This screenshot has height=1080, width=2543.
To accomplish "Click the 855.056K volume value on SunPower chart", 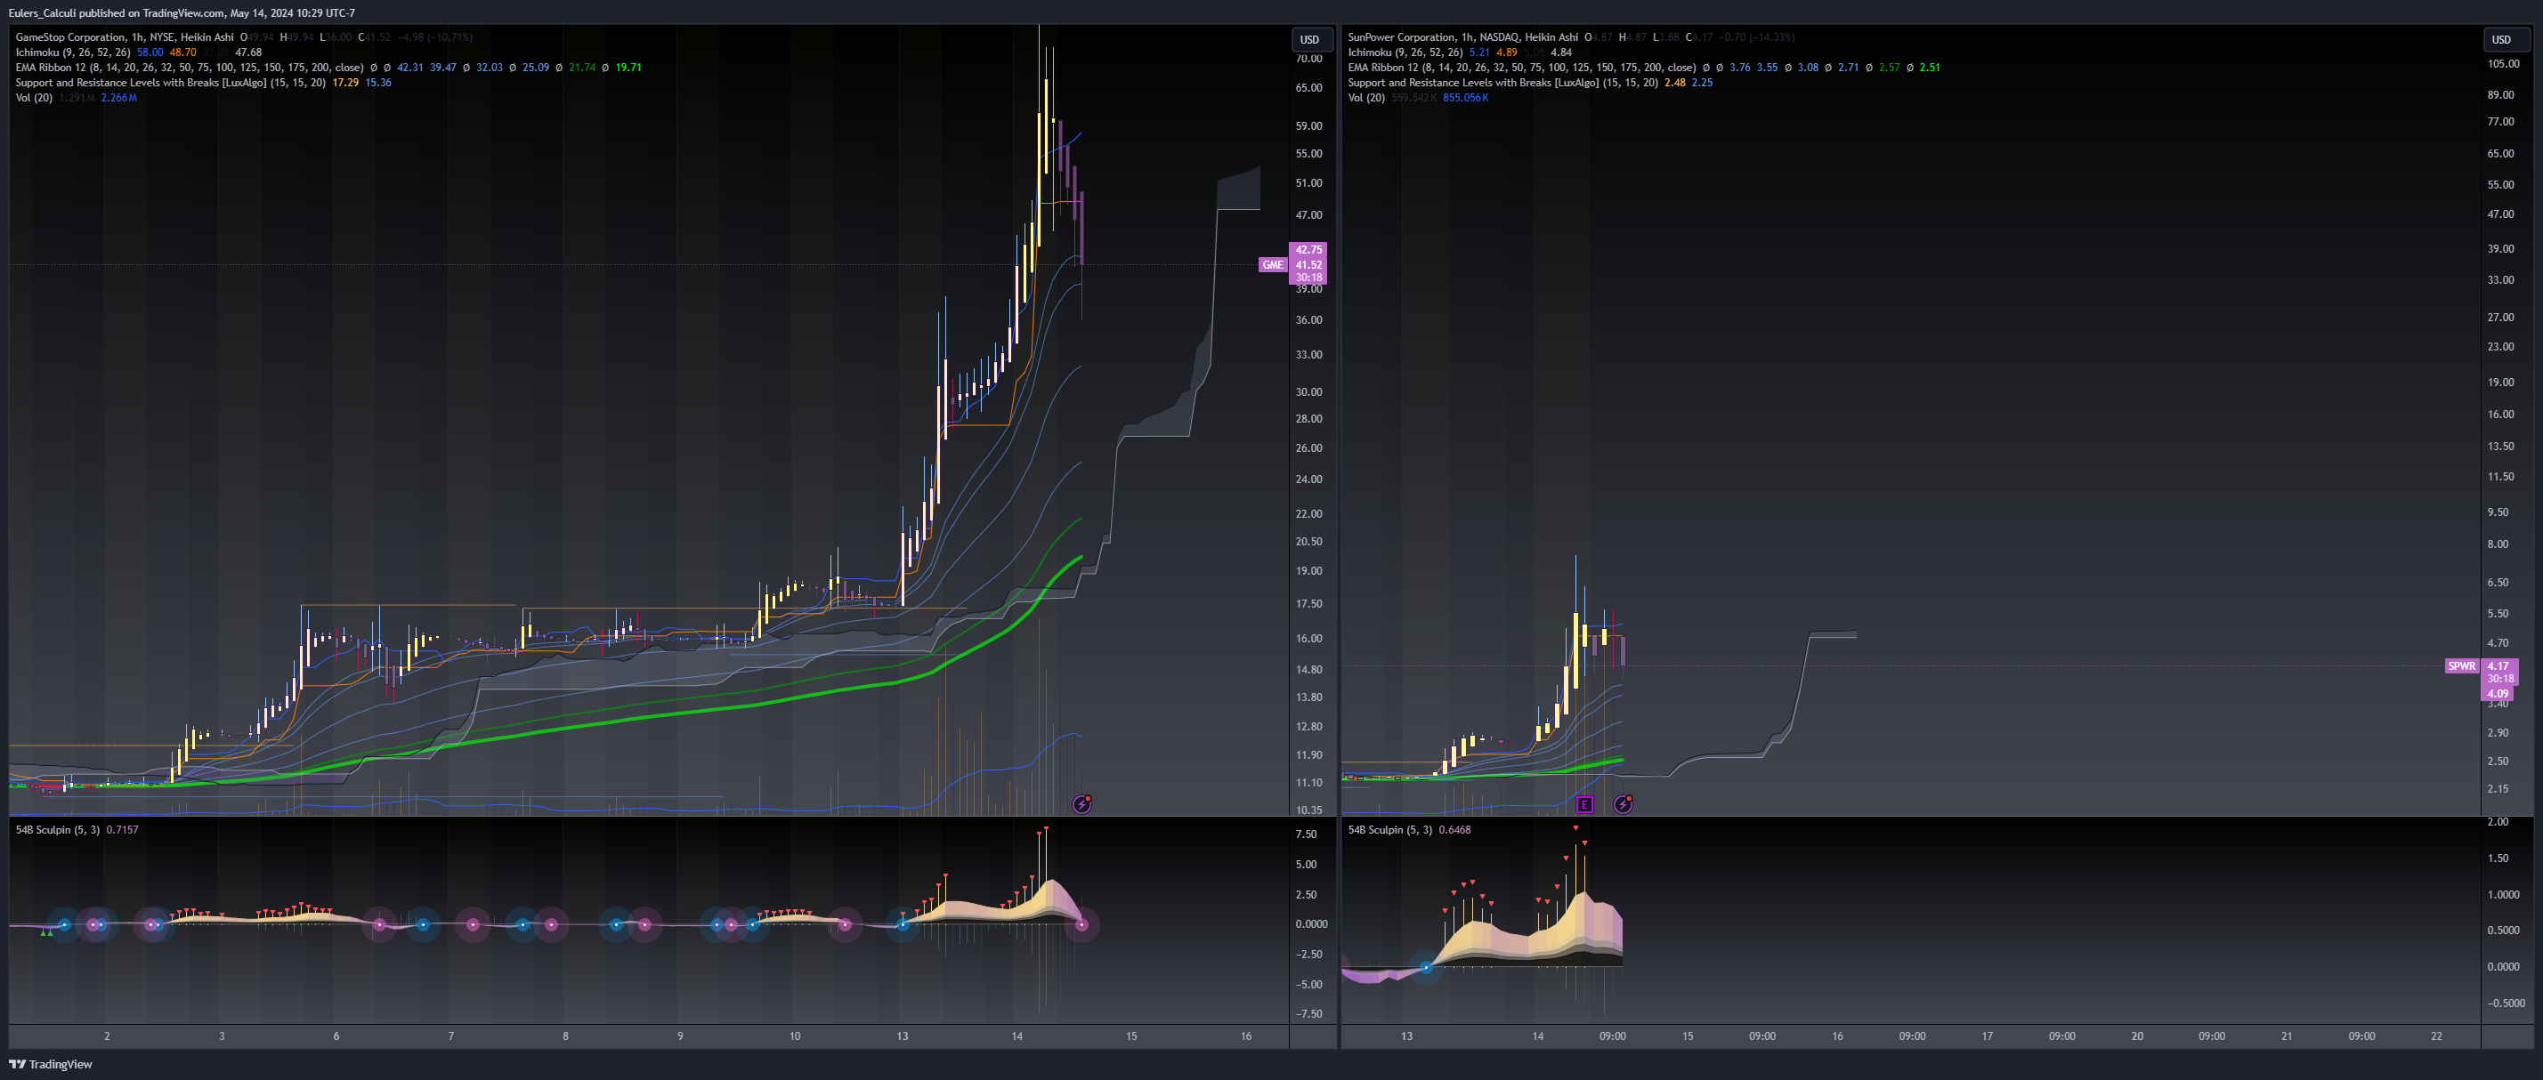I will click(1466, 98).
